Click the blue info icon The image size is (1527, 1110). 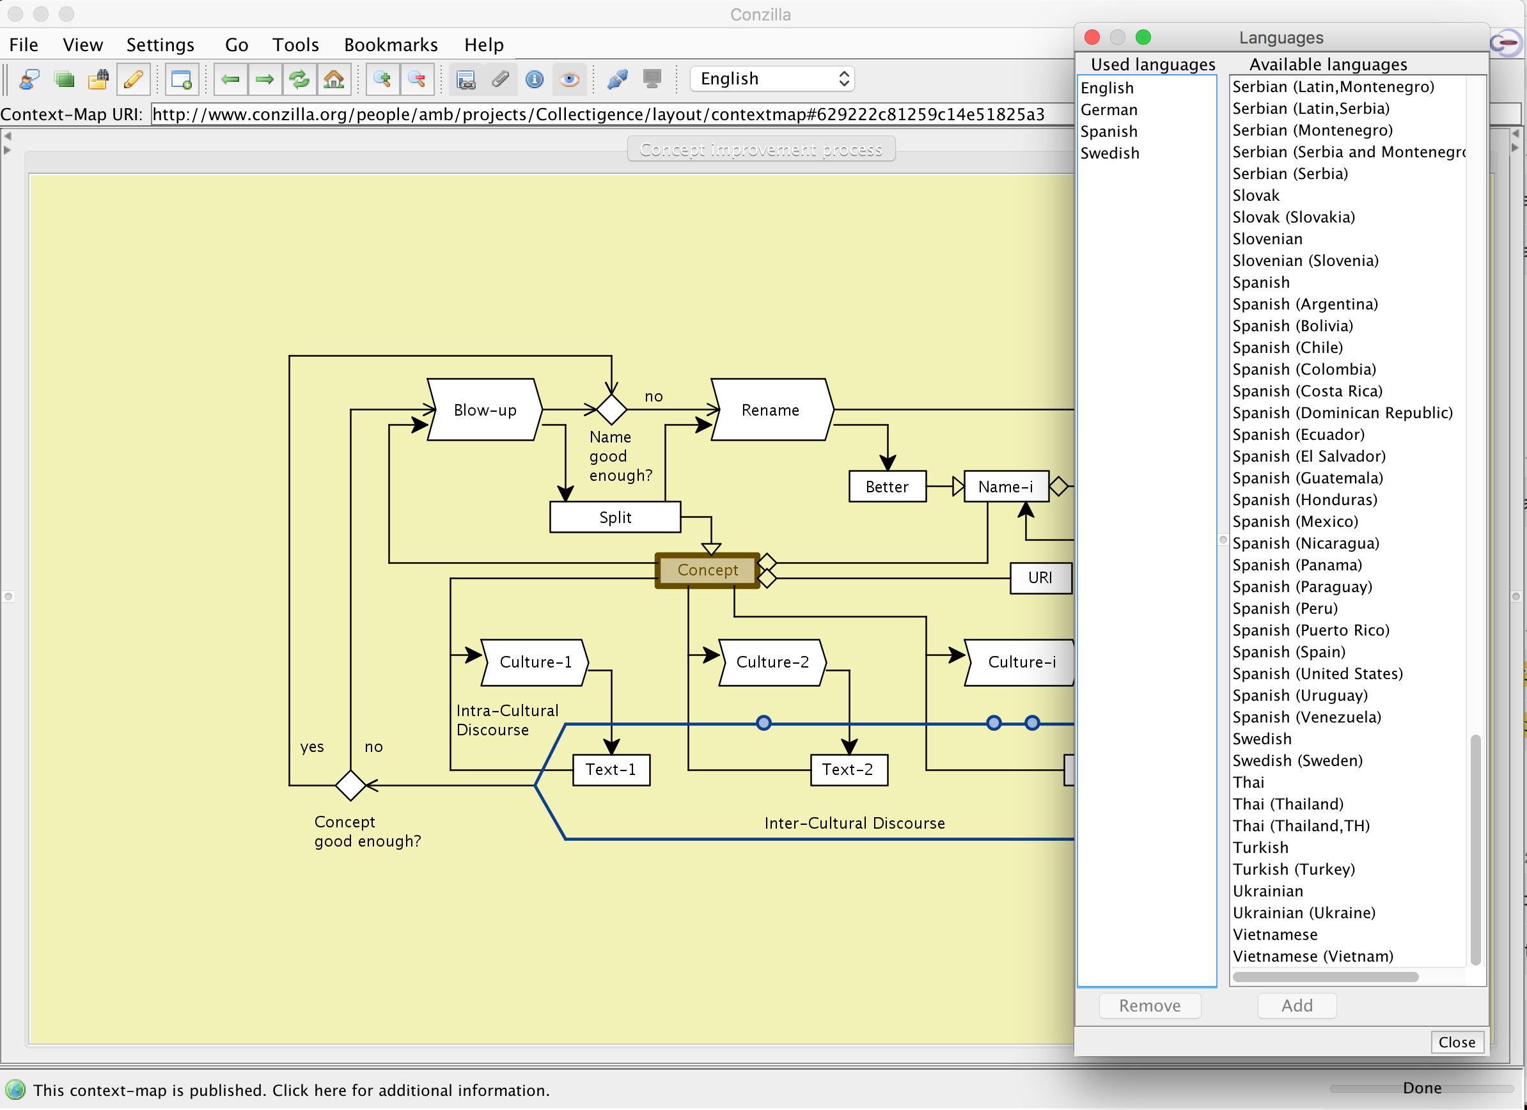(x=535, y=79)
